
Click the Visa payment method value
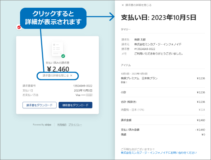84,95
